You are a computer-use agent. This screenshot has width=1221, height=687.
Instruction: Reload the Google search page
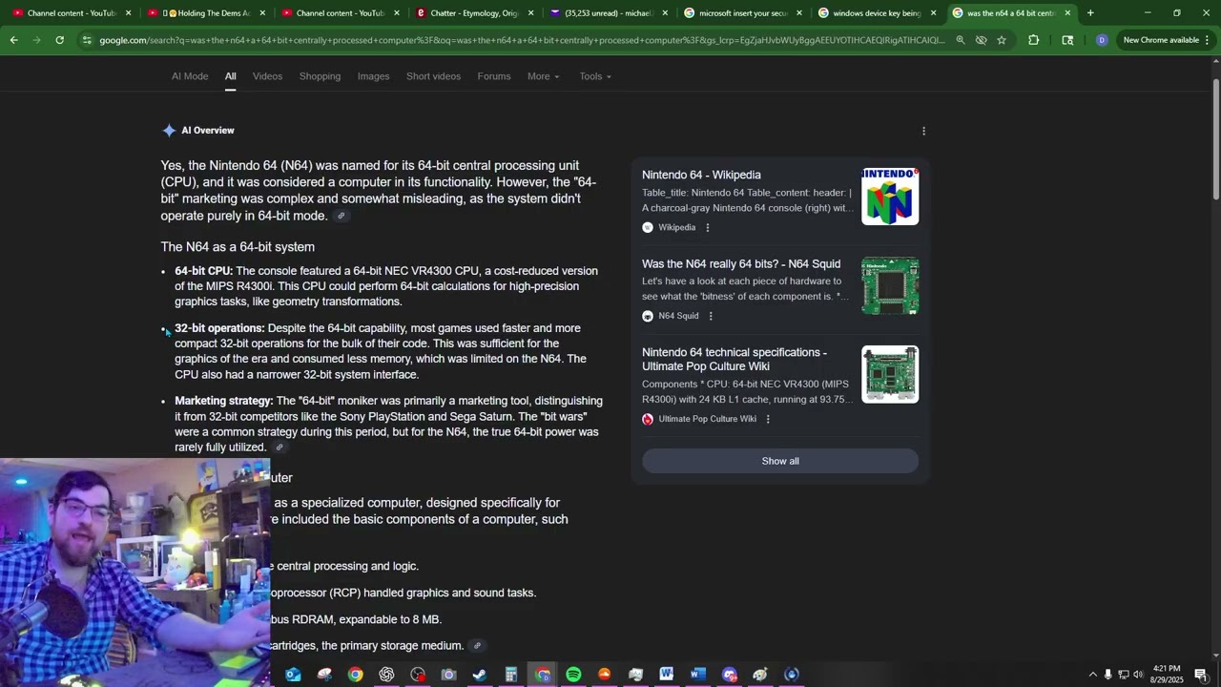pyautogui.click(x=59, y=40)
